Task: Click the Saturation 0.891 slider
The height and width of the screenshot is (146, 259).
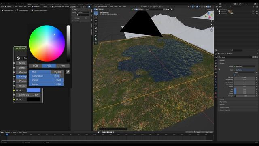Action: tap(46, 76)
